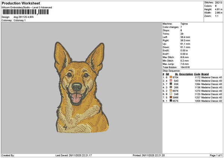
Task: Click the EndY value '0.00 in'
Action: pyautogui.click(x=184, y=54)
